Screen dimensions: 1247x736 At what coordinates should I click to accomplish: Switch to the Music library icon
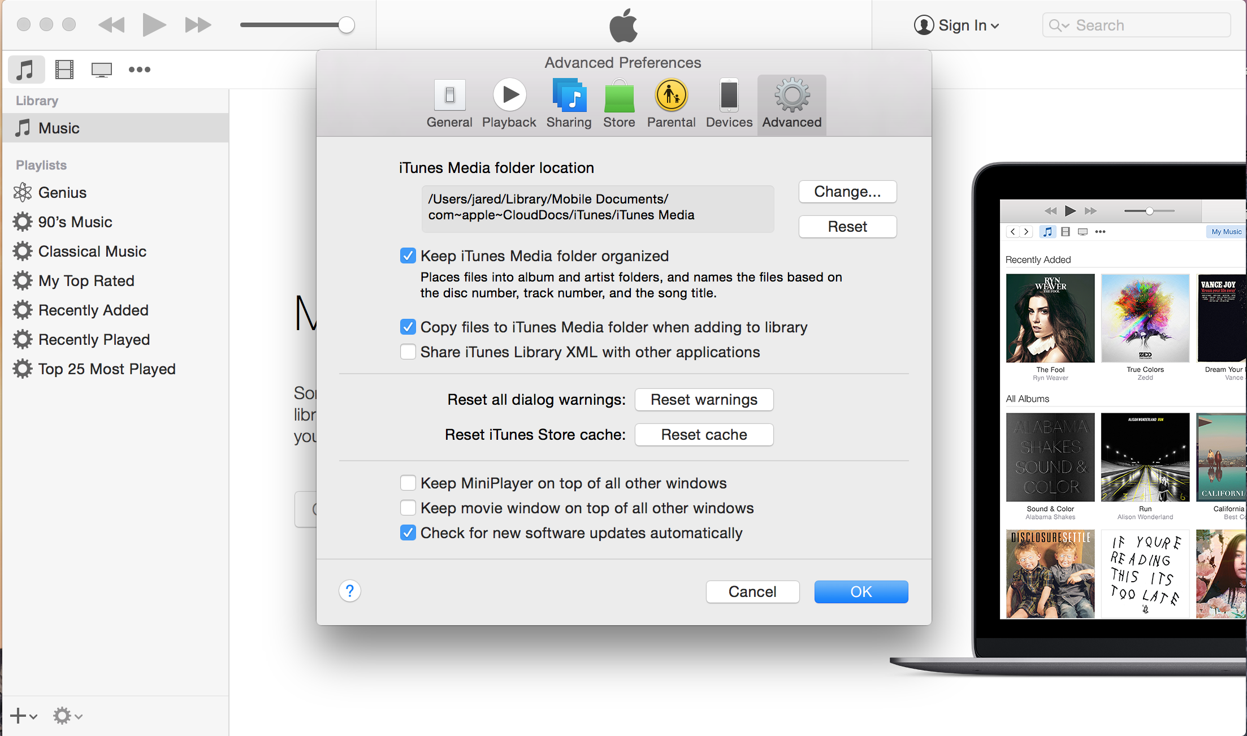tap(25, 70)
